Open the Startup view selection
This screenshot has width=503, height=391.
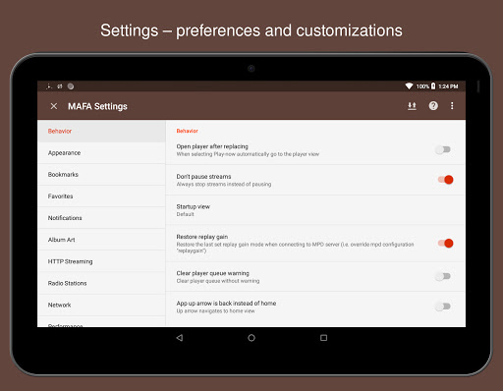coord(315,210)
